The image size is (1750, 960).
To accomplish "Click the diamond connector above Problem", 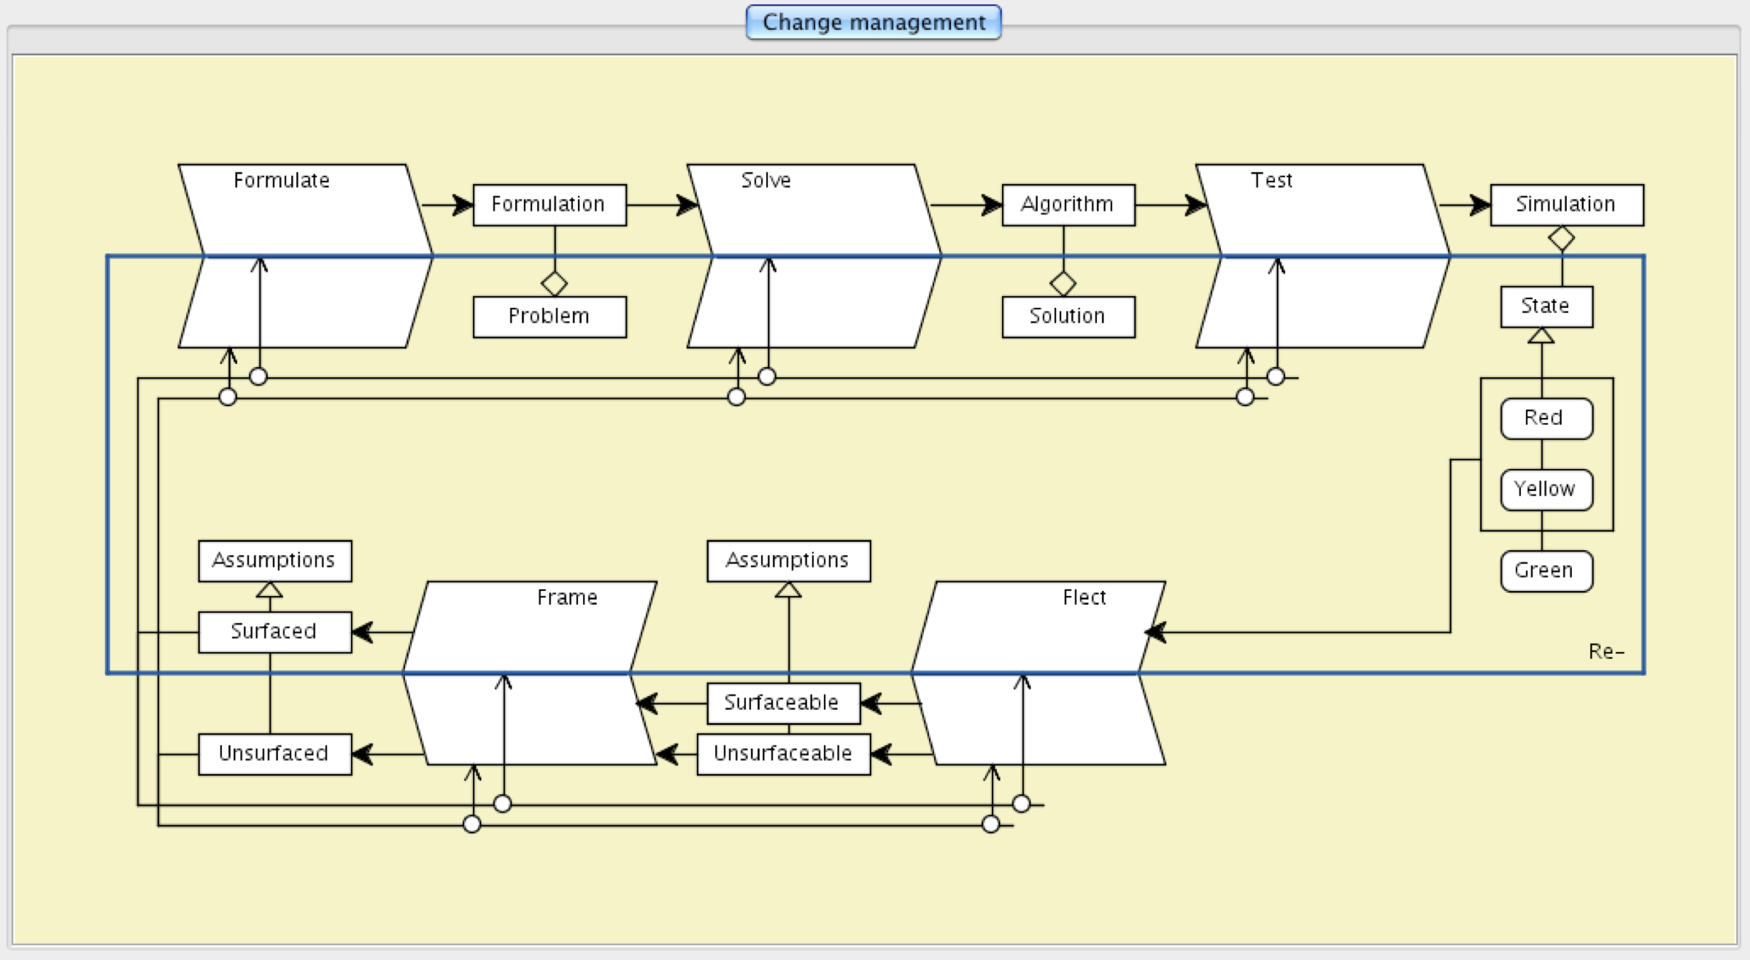I will pos(554,283).
